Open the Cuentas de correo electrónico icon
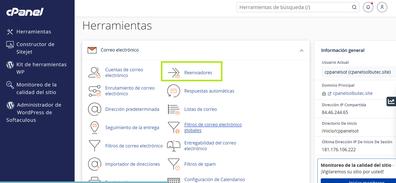 pos(94,73)
